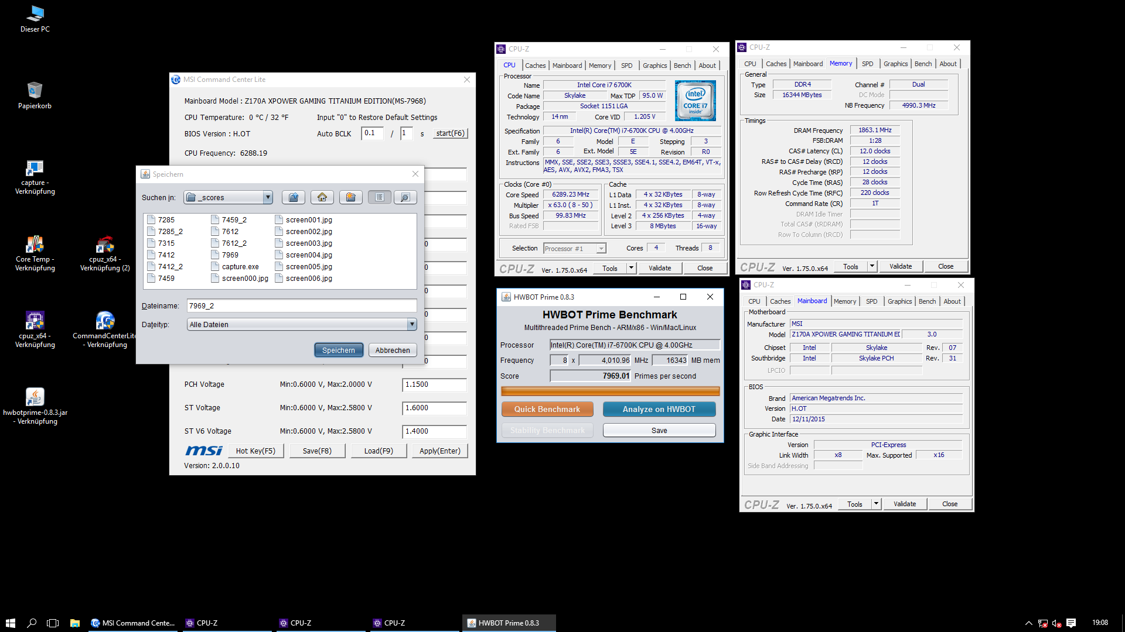Select screen003.jpg in the file list

[304, 243]
